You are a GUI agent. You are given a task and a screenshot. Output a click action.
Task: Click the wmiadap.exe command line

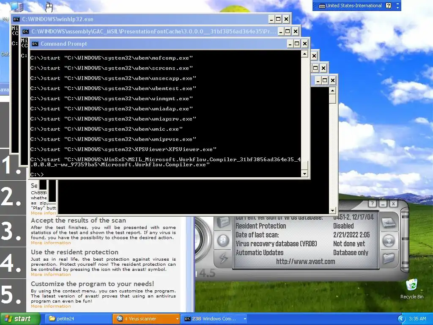click(x=112, y=109)
